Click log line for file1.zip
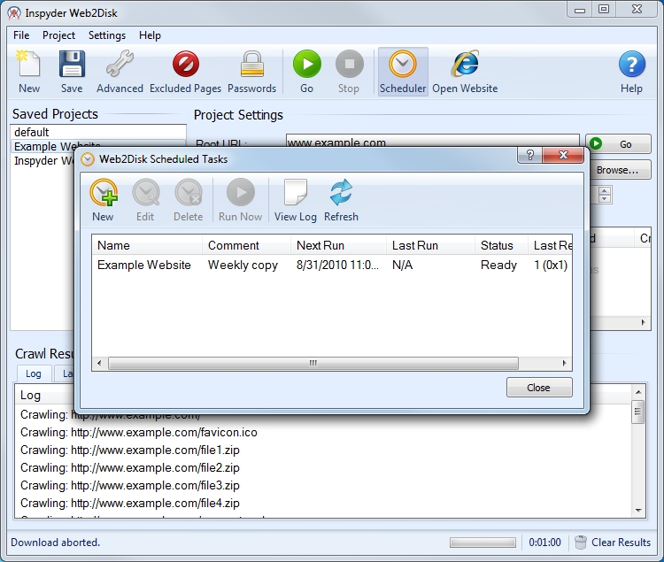This screenshot has width=664, height=562. (130, 450)
